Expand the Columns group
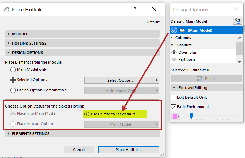Viewport: 245px width, 158px height. 172,38
